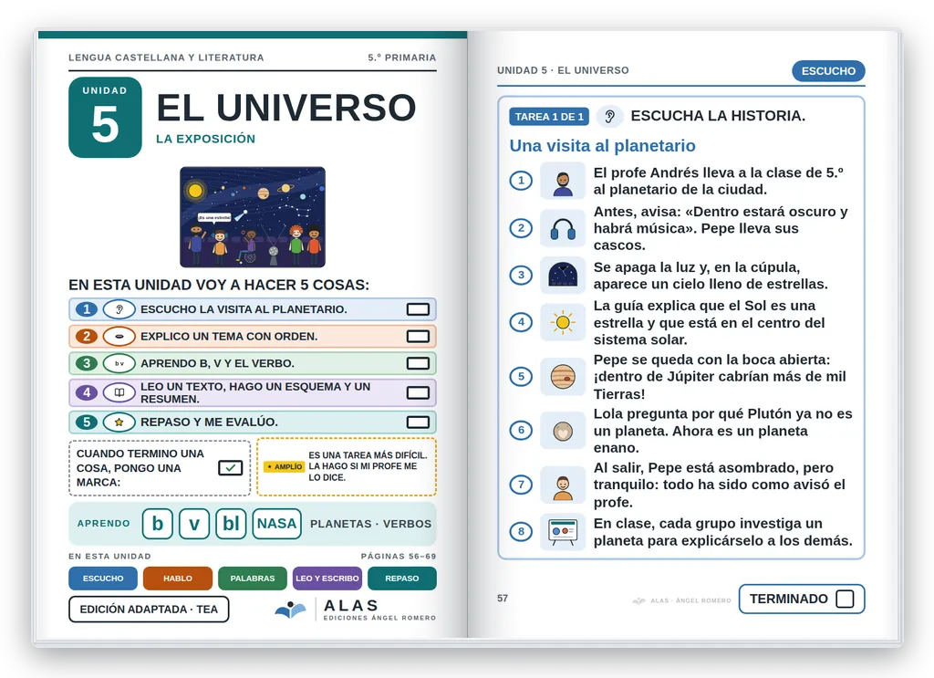The width and height of the screenshot is (934, 678).
Task: Click the text 'PÁGINAS 56–69'
Action: tap(399, 556)
